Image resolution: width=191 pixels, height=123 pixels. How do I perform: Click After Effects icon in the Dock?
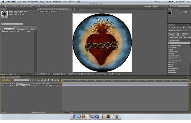click(x=92, y=116)
